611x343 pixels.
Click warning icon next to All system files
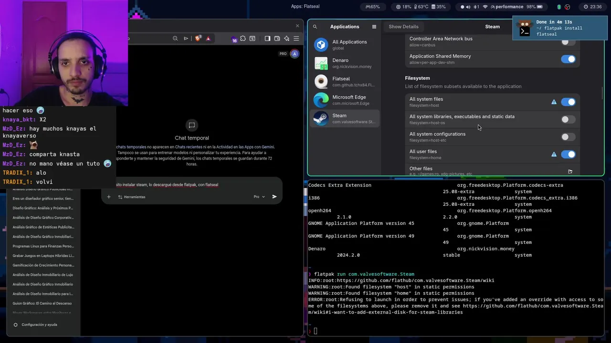pyautogui.click(x=554, y=102)
